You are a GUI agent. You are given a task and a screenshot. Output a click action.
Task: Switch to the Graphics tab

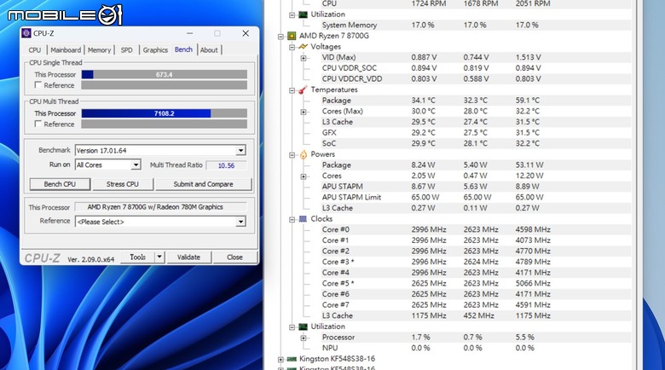pos(155,49)
